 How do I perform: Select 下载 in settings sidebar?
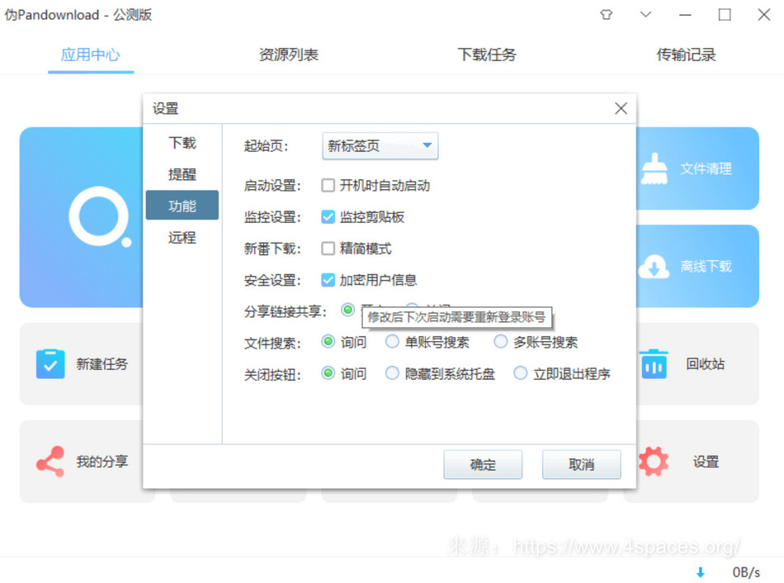click(x=182, y=143)
